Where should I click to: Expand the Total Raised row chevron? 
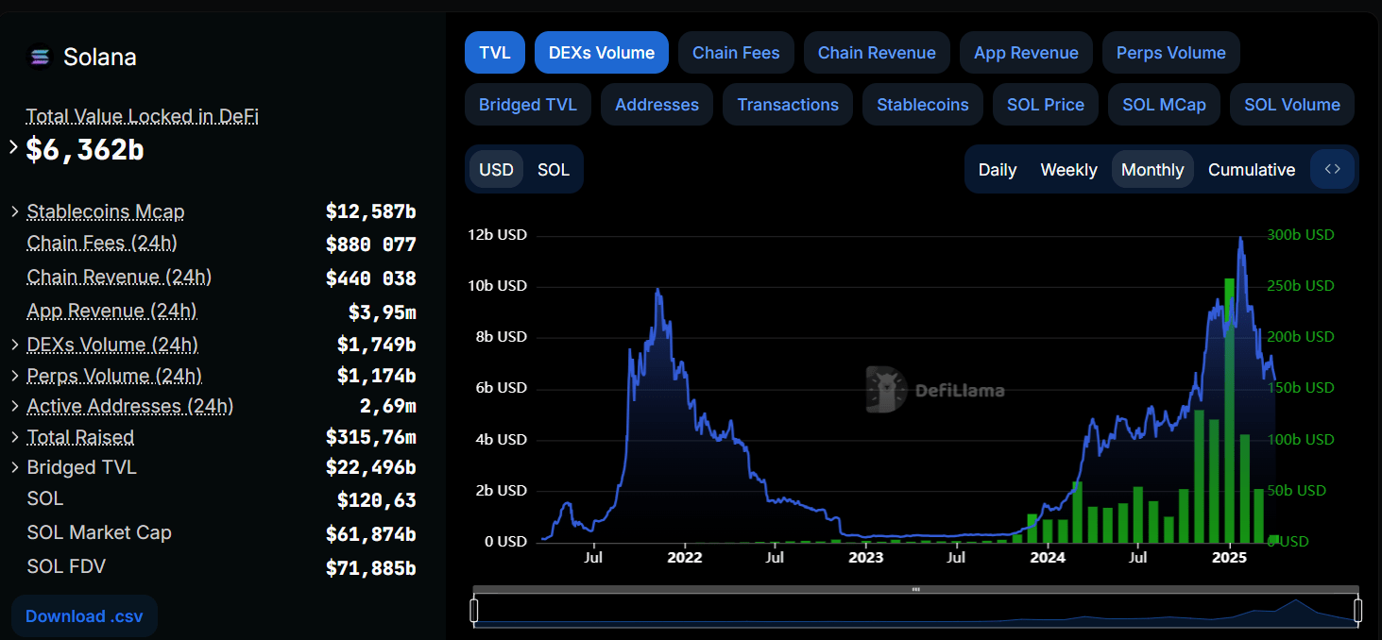pos(15,437)
